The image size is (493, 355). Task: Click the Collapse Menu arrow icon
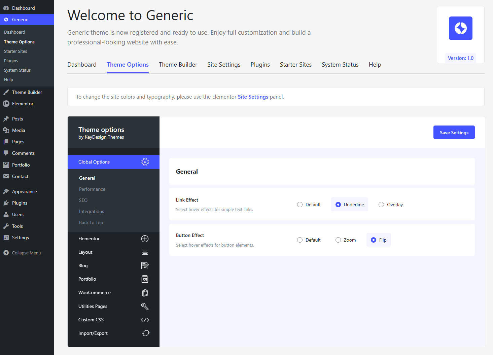6,253
